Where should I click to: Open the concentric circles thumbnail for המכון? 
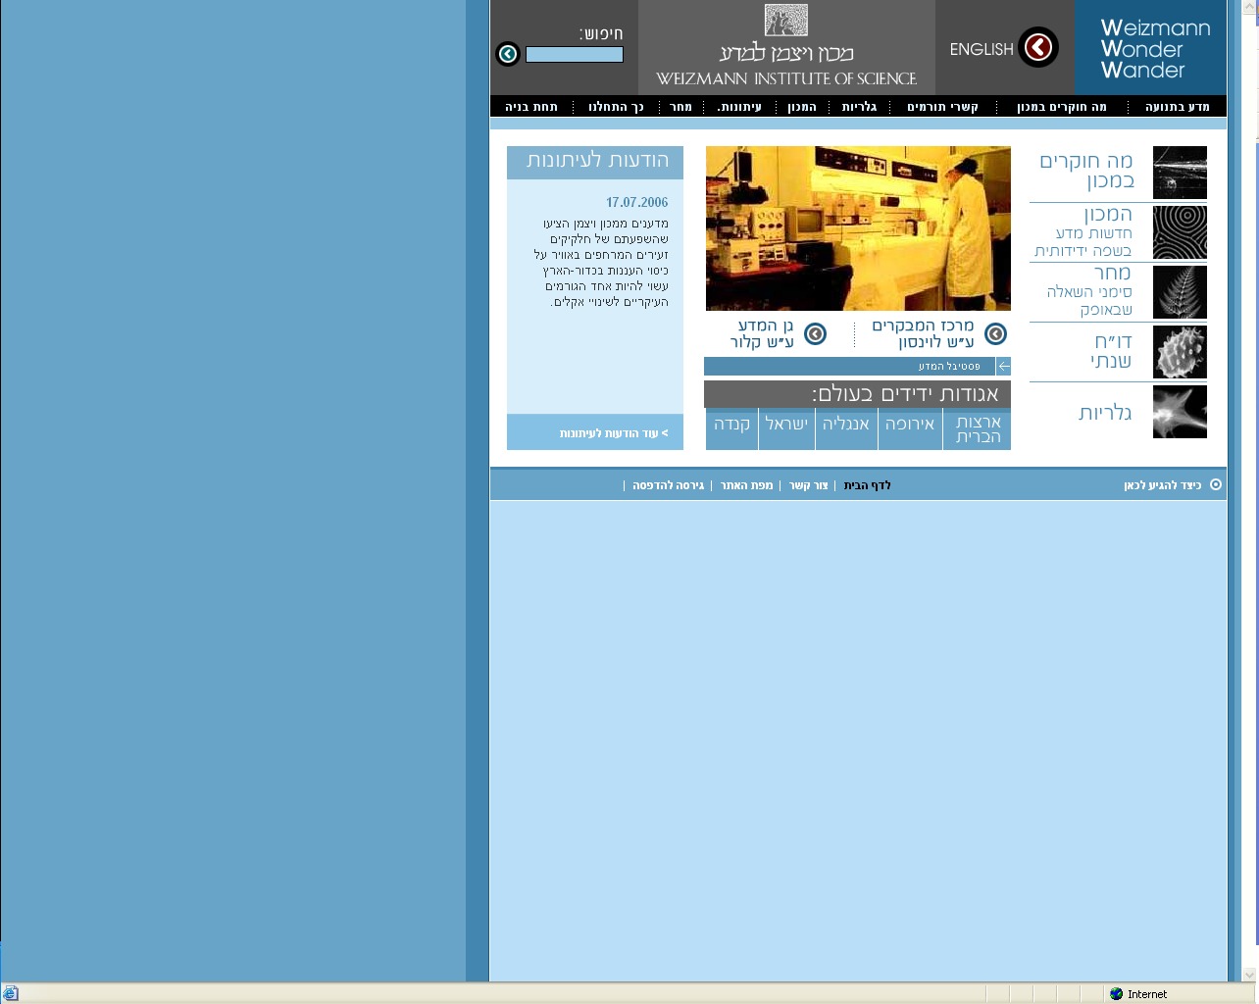(x=1180, y=232)
